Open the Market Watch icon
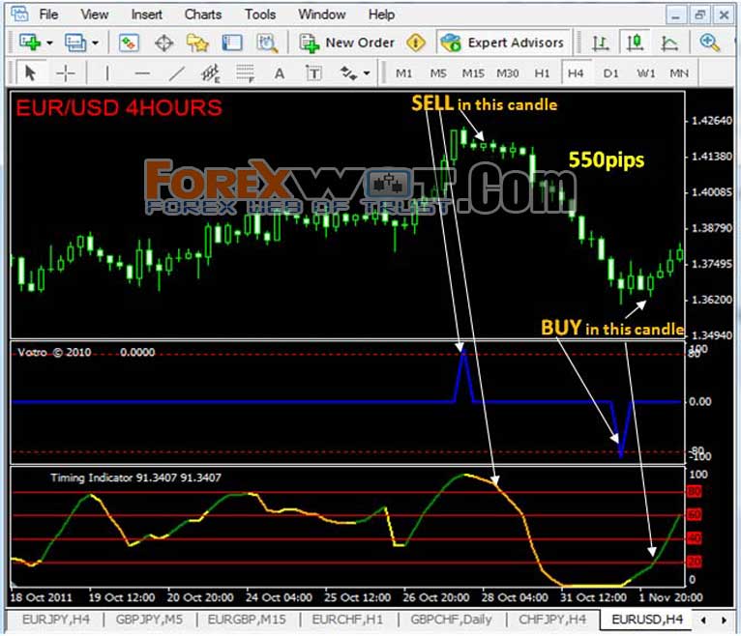 pos(129,43)
